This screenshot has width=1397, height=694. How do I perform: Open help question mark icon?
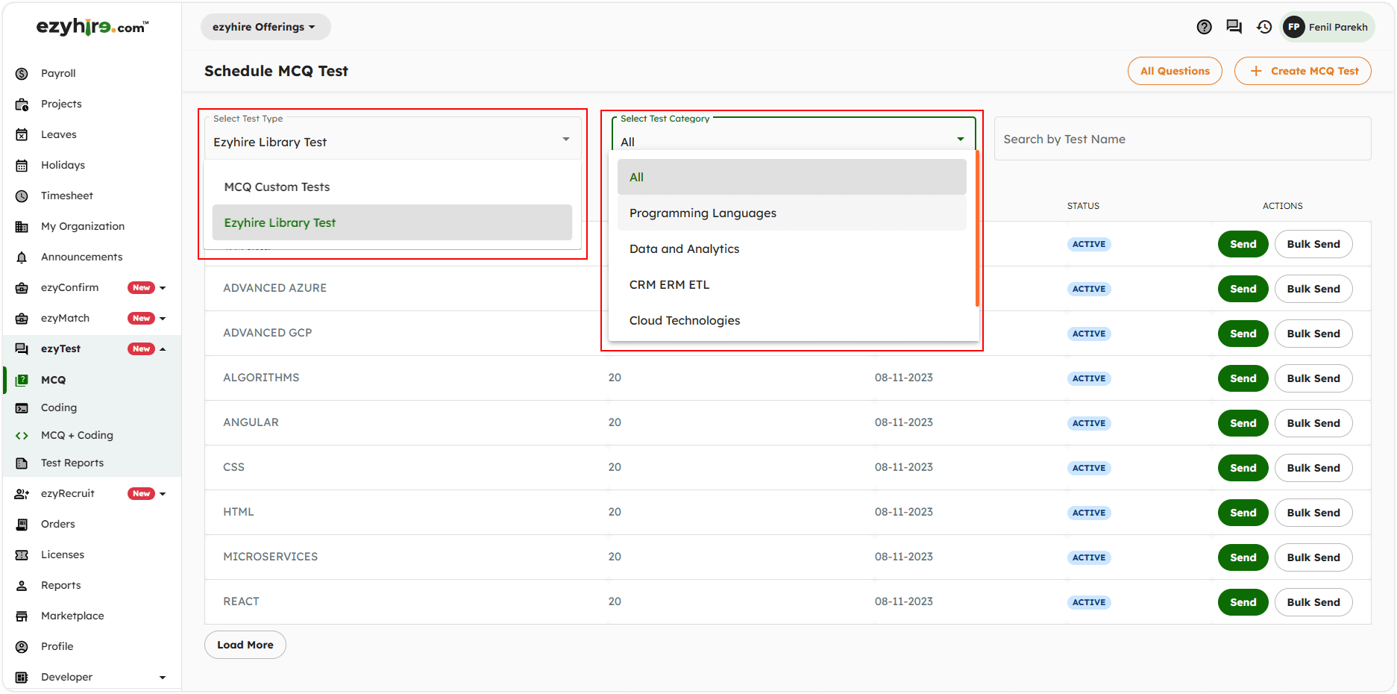1204,27
